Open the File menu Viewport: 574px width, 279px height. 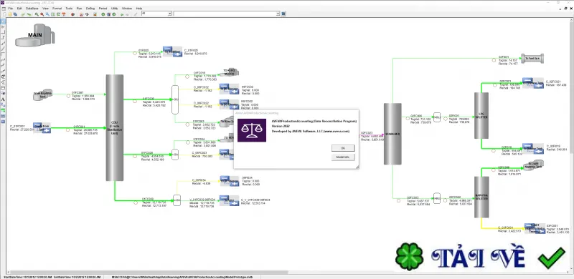pos(10,8)
